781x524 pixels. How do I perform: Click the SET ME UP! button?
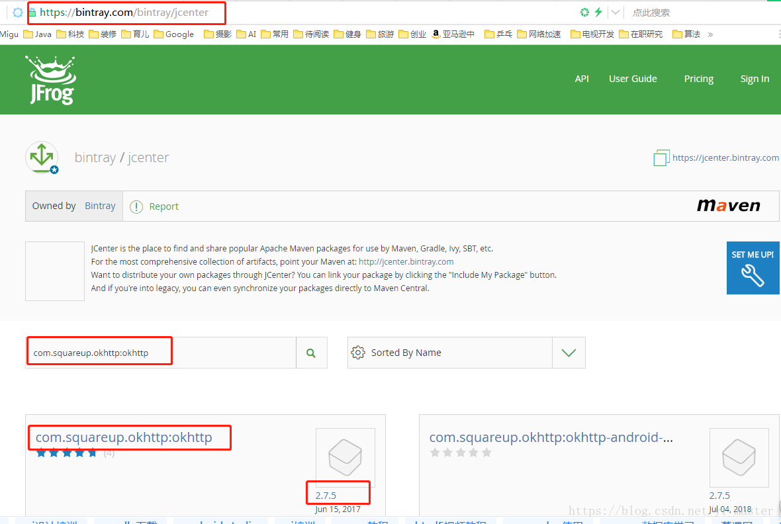753,268
